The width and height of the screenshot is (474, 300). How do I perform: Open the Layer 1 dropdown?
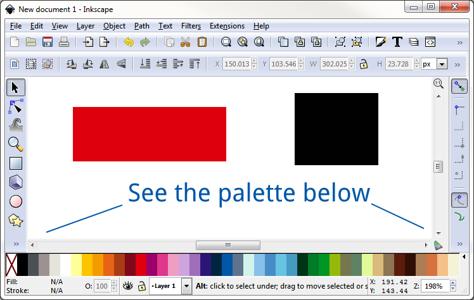(x=186, y=285)
